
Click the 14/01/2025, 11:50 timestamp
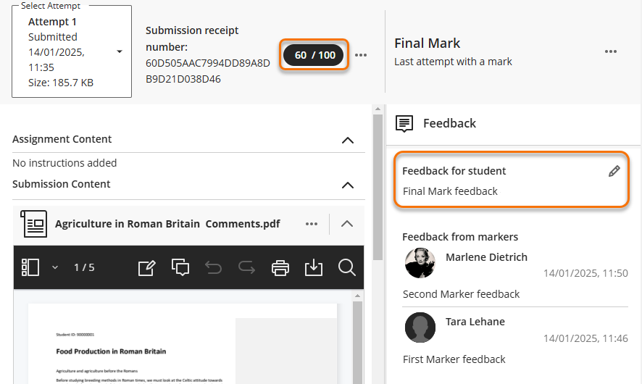pos(585,273)
